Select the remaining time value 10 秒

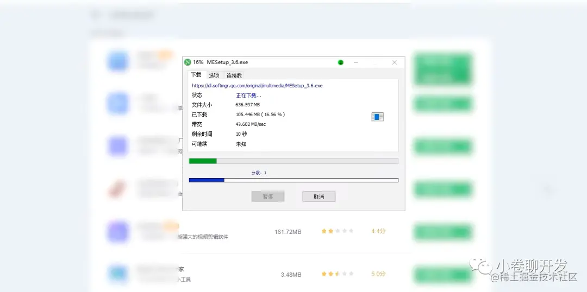241,134
